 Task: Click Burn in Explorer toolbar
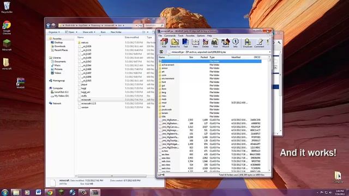pyautogui.click(x=103, y=32)
